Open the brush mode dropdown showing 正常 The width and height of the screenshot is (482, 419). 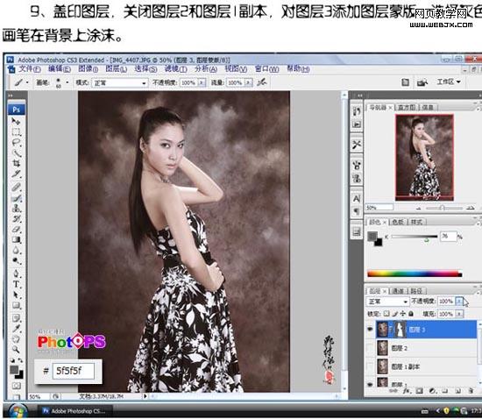pos(120,82)
